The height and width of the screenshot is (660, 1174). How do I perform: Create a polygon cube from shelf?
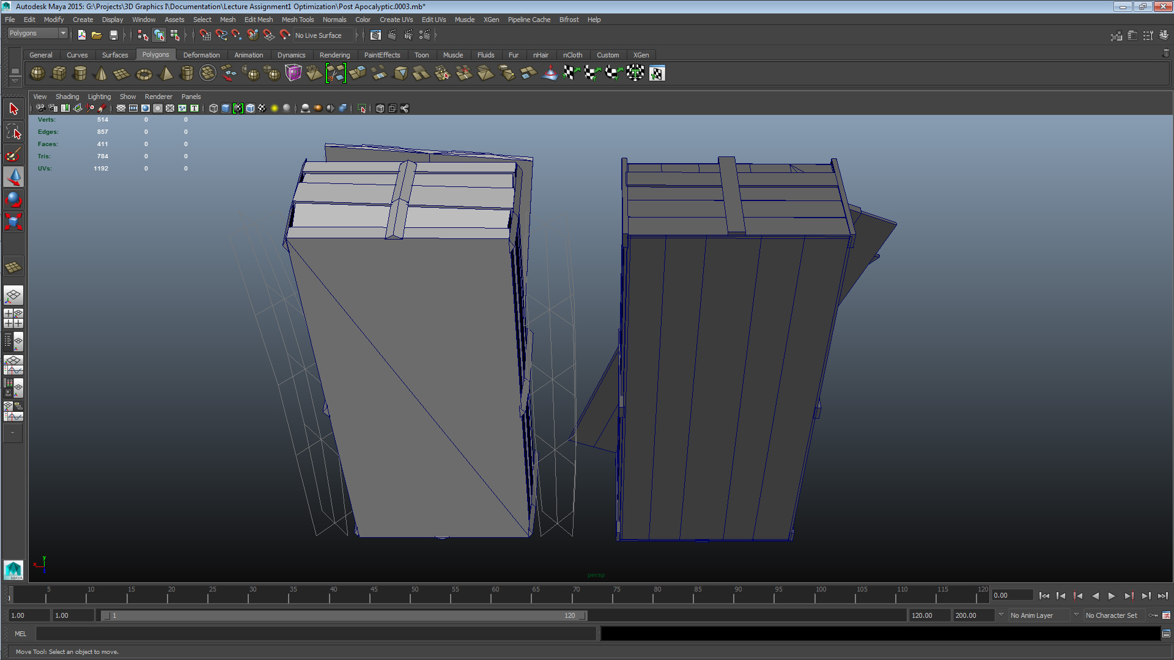click(x=59, y=73)
